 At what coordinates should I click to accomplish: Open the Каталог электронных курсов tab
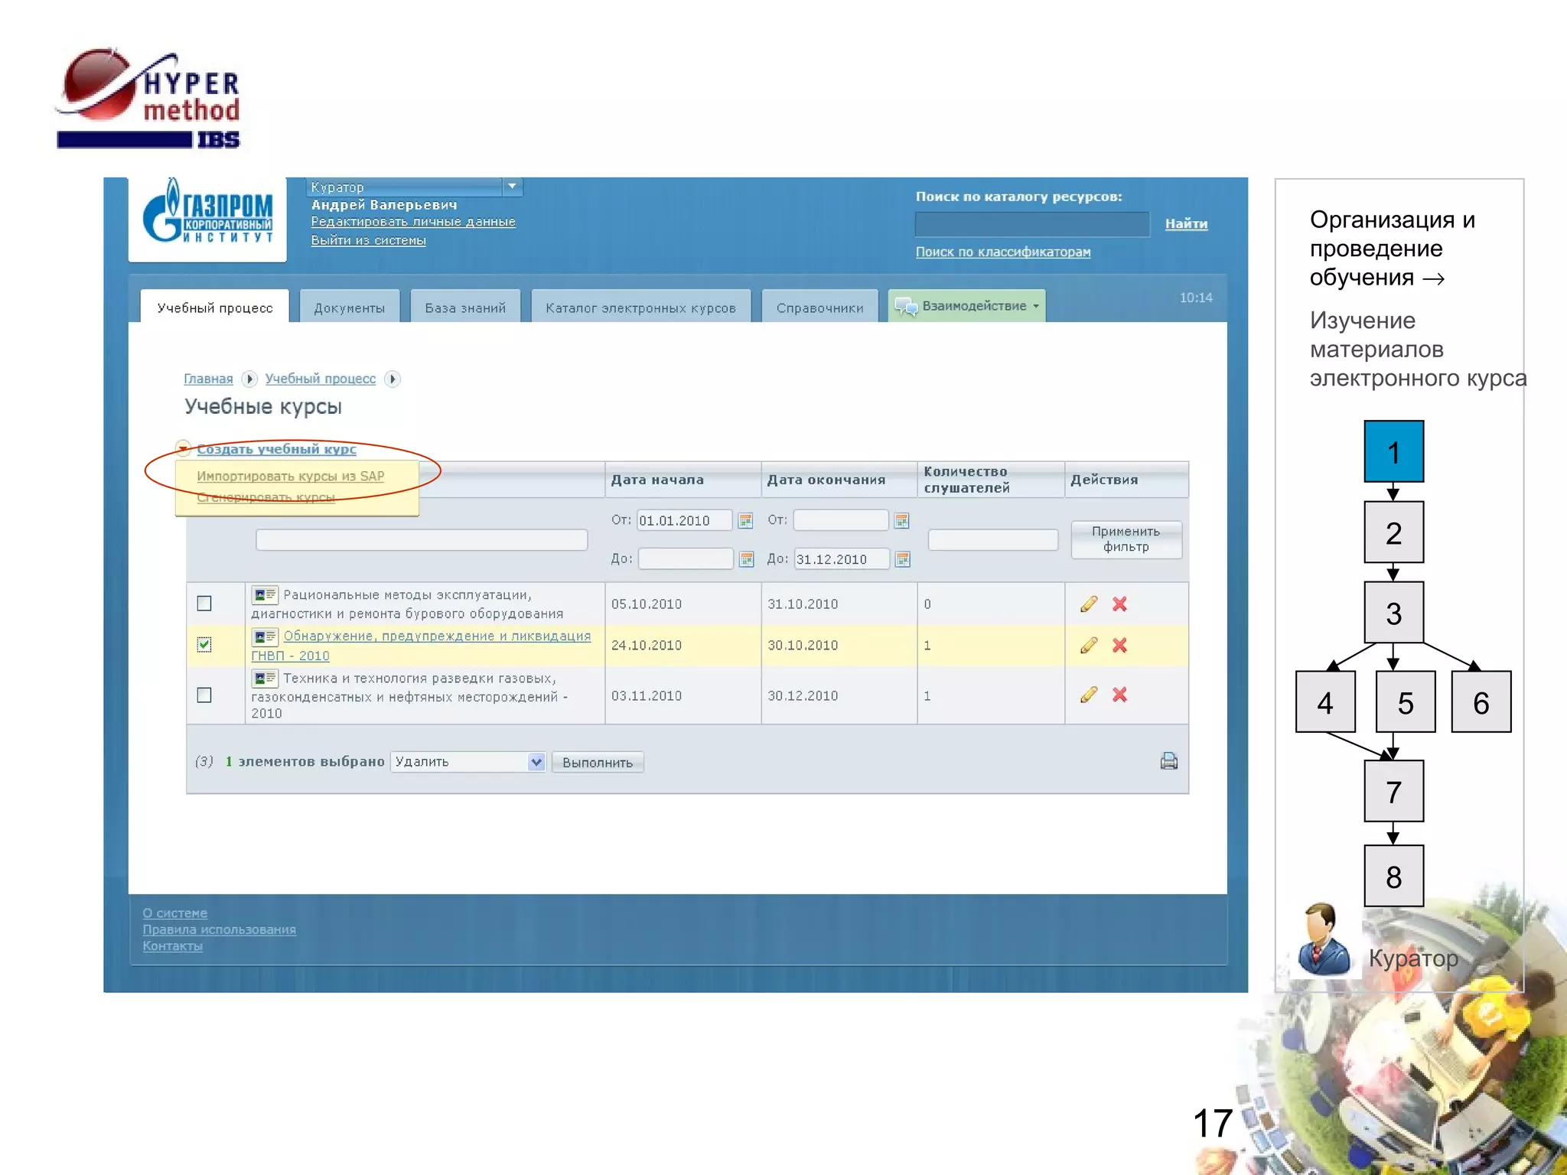coord(640,308)
